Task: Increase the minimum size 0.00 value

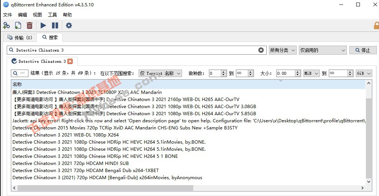Action: (x=298, y=72)
